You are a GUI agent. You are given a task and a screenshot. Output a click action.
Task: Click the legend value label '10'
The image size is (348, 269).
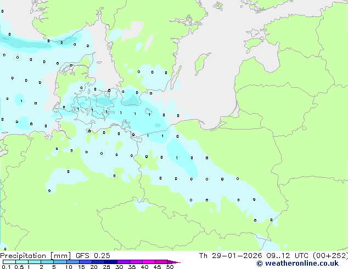(x=69, y=267)
